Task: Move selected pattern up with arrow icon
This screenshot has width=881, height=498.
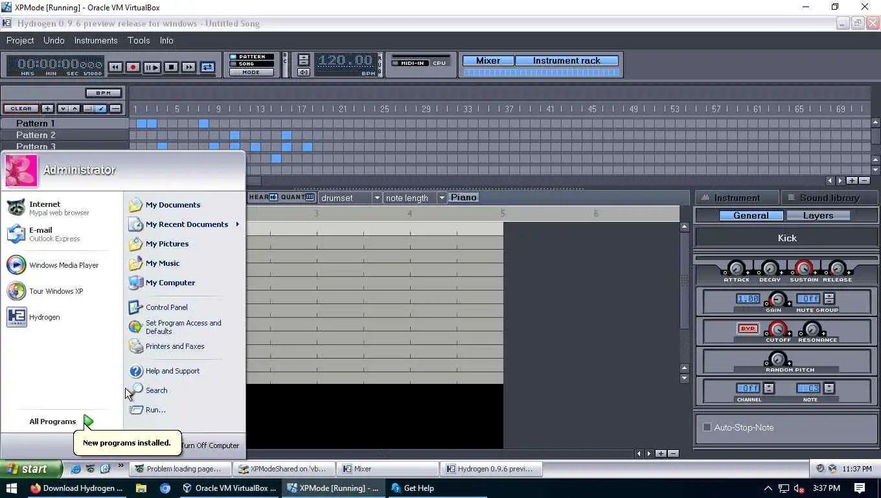Action: (x=75, y=108)
